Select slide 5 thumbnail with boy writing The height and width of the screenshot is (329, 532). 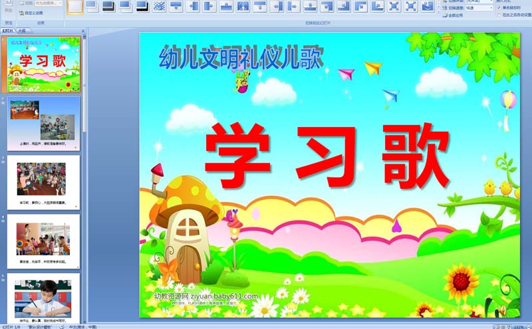pyautogui.click(x=43, y=298)
